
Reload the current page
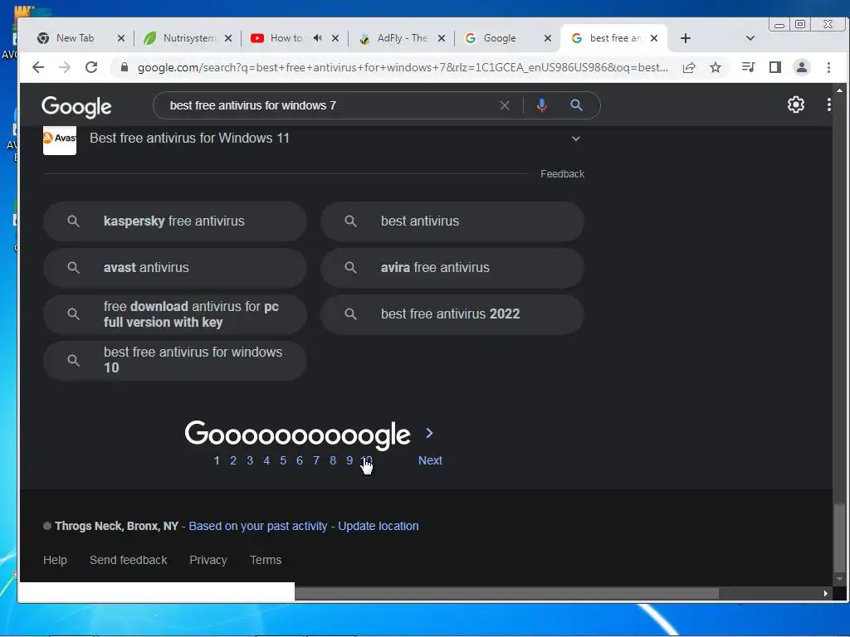(91, 67)
